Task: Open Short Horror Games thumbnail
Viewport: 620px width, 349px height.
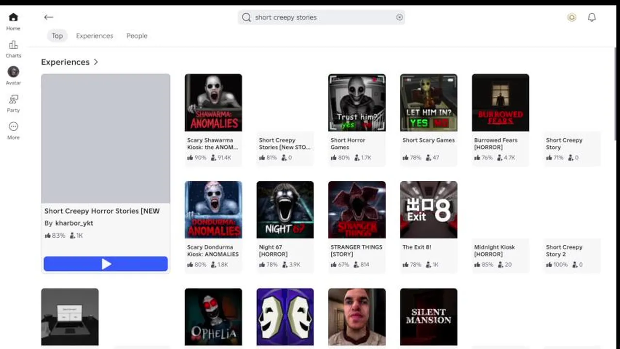Action: [357, 102]
